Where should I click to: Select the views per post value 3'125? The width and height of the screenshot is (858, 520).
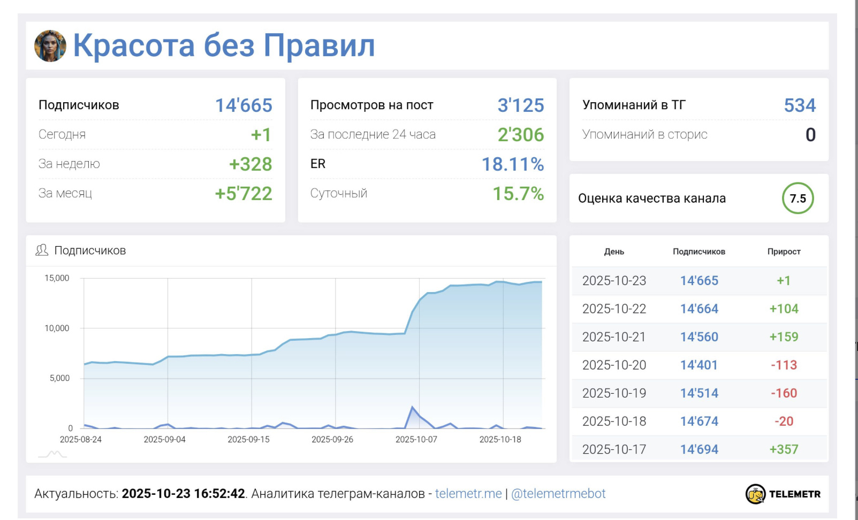(521, 105)
